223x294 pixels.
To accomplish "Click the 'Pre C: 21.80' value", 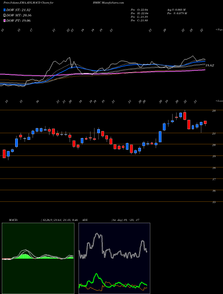I will (x=140, y=20).
